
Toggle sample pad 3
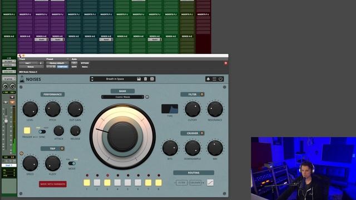click(107, 183)
